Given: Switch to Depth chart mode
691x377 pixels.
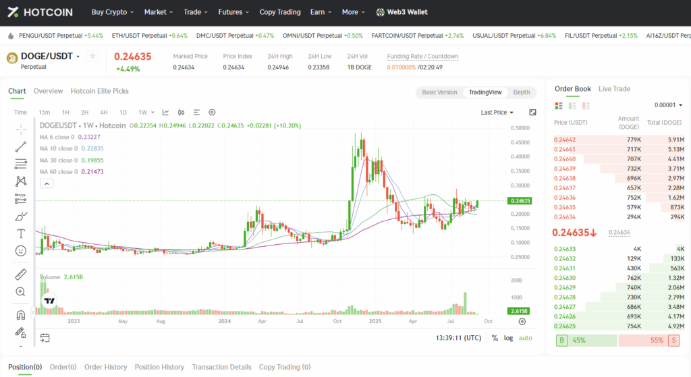Looking at the screenshot, I should (x=522, y=92).
